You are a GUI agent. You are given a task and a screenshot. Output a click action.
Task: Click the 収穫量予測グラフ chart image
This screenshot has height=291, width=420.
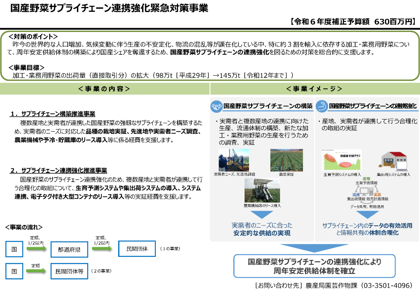pyautogui.click(x=342, y=161)
